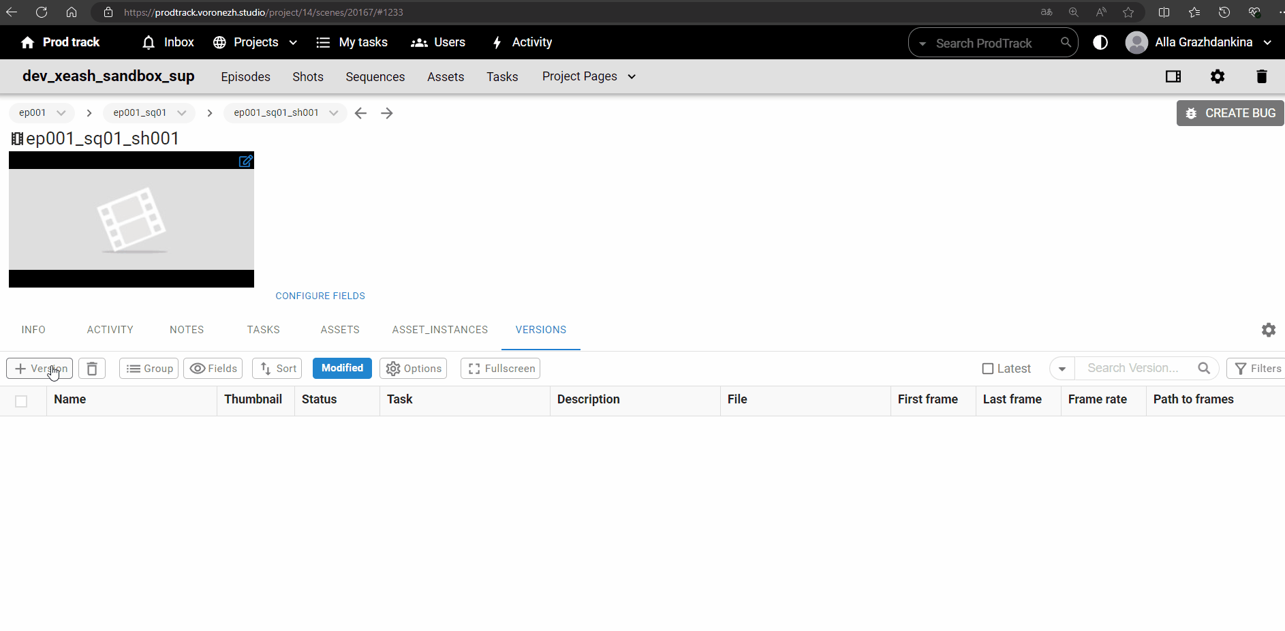Go to previous shot arrow

coord(361,113)
